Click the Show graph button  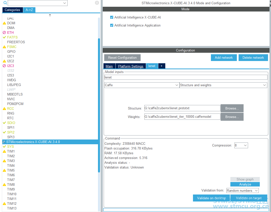[245, 179]
